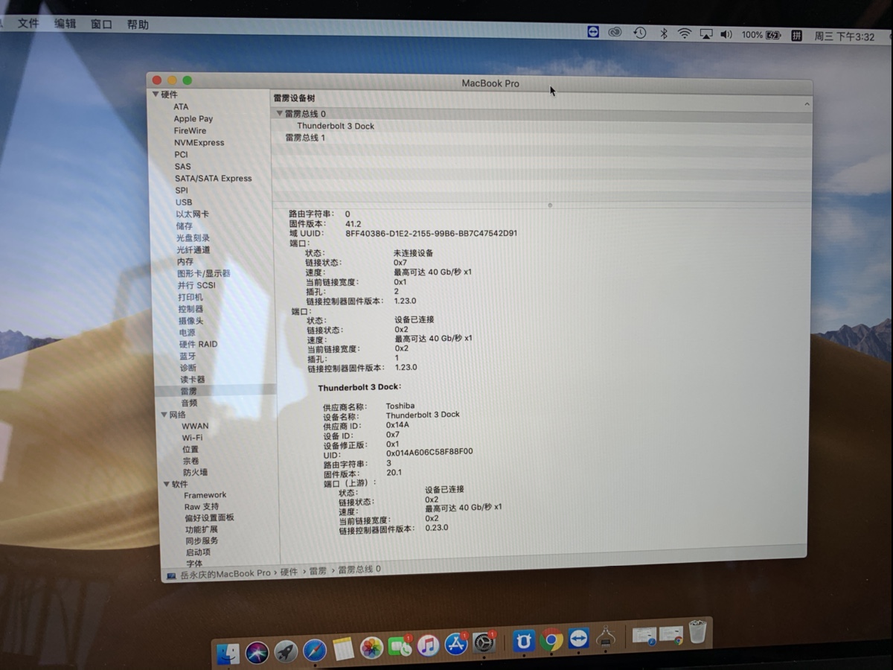Viewport: 893px width, 670px height.
Task: Restore the minimized Safari window in Dock
Action: click(644, 636)
